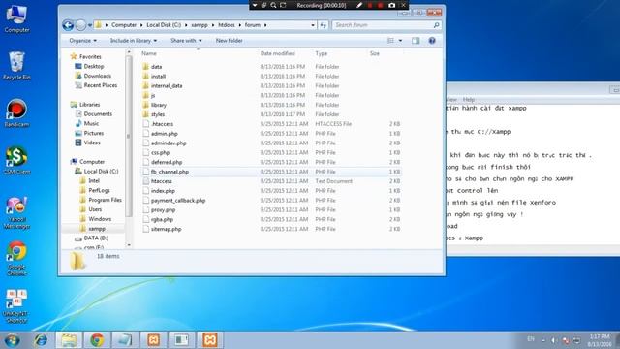Toggle the preview pane button
The image size is (620, 349).
tap(416, 41)
